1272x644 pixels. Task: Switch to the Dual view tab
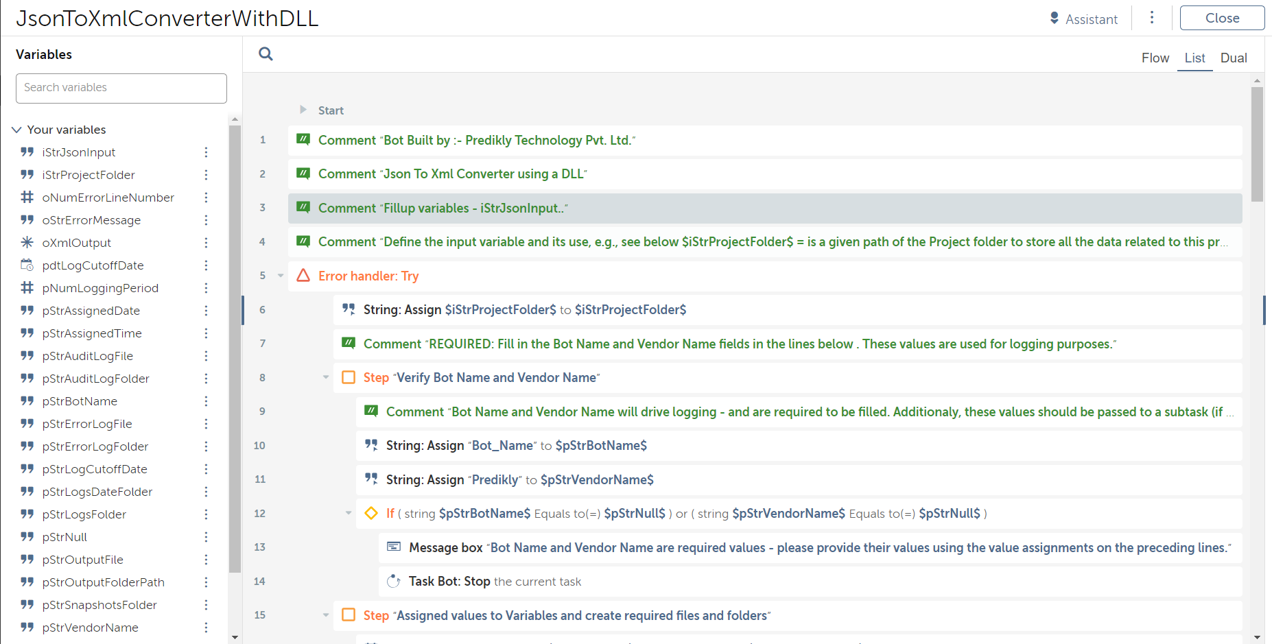(1233, 58)
